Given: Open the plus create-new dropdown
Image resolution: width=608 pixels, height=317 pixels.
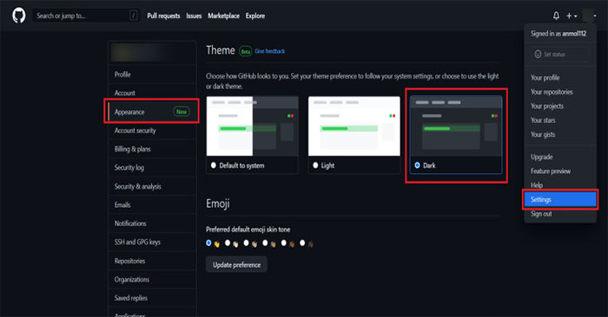Looking at the screenshot, I should [x=572, y=16].
